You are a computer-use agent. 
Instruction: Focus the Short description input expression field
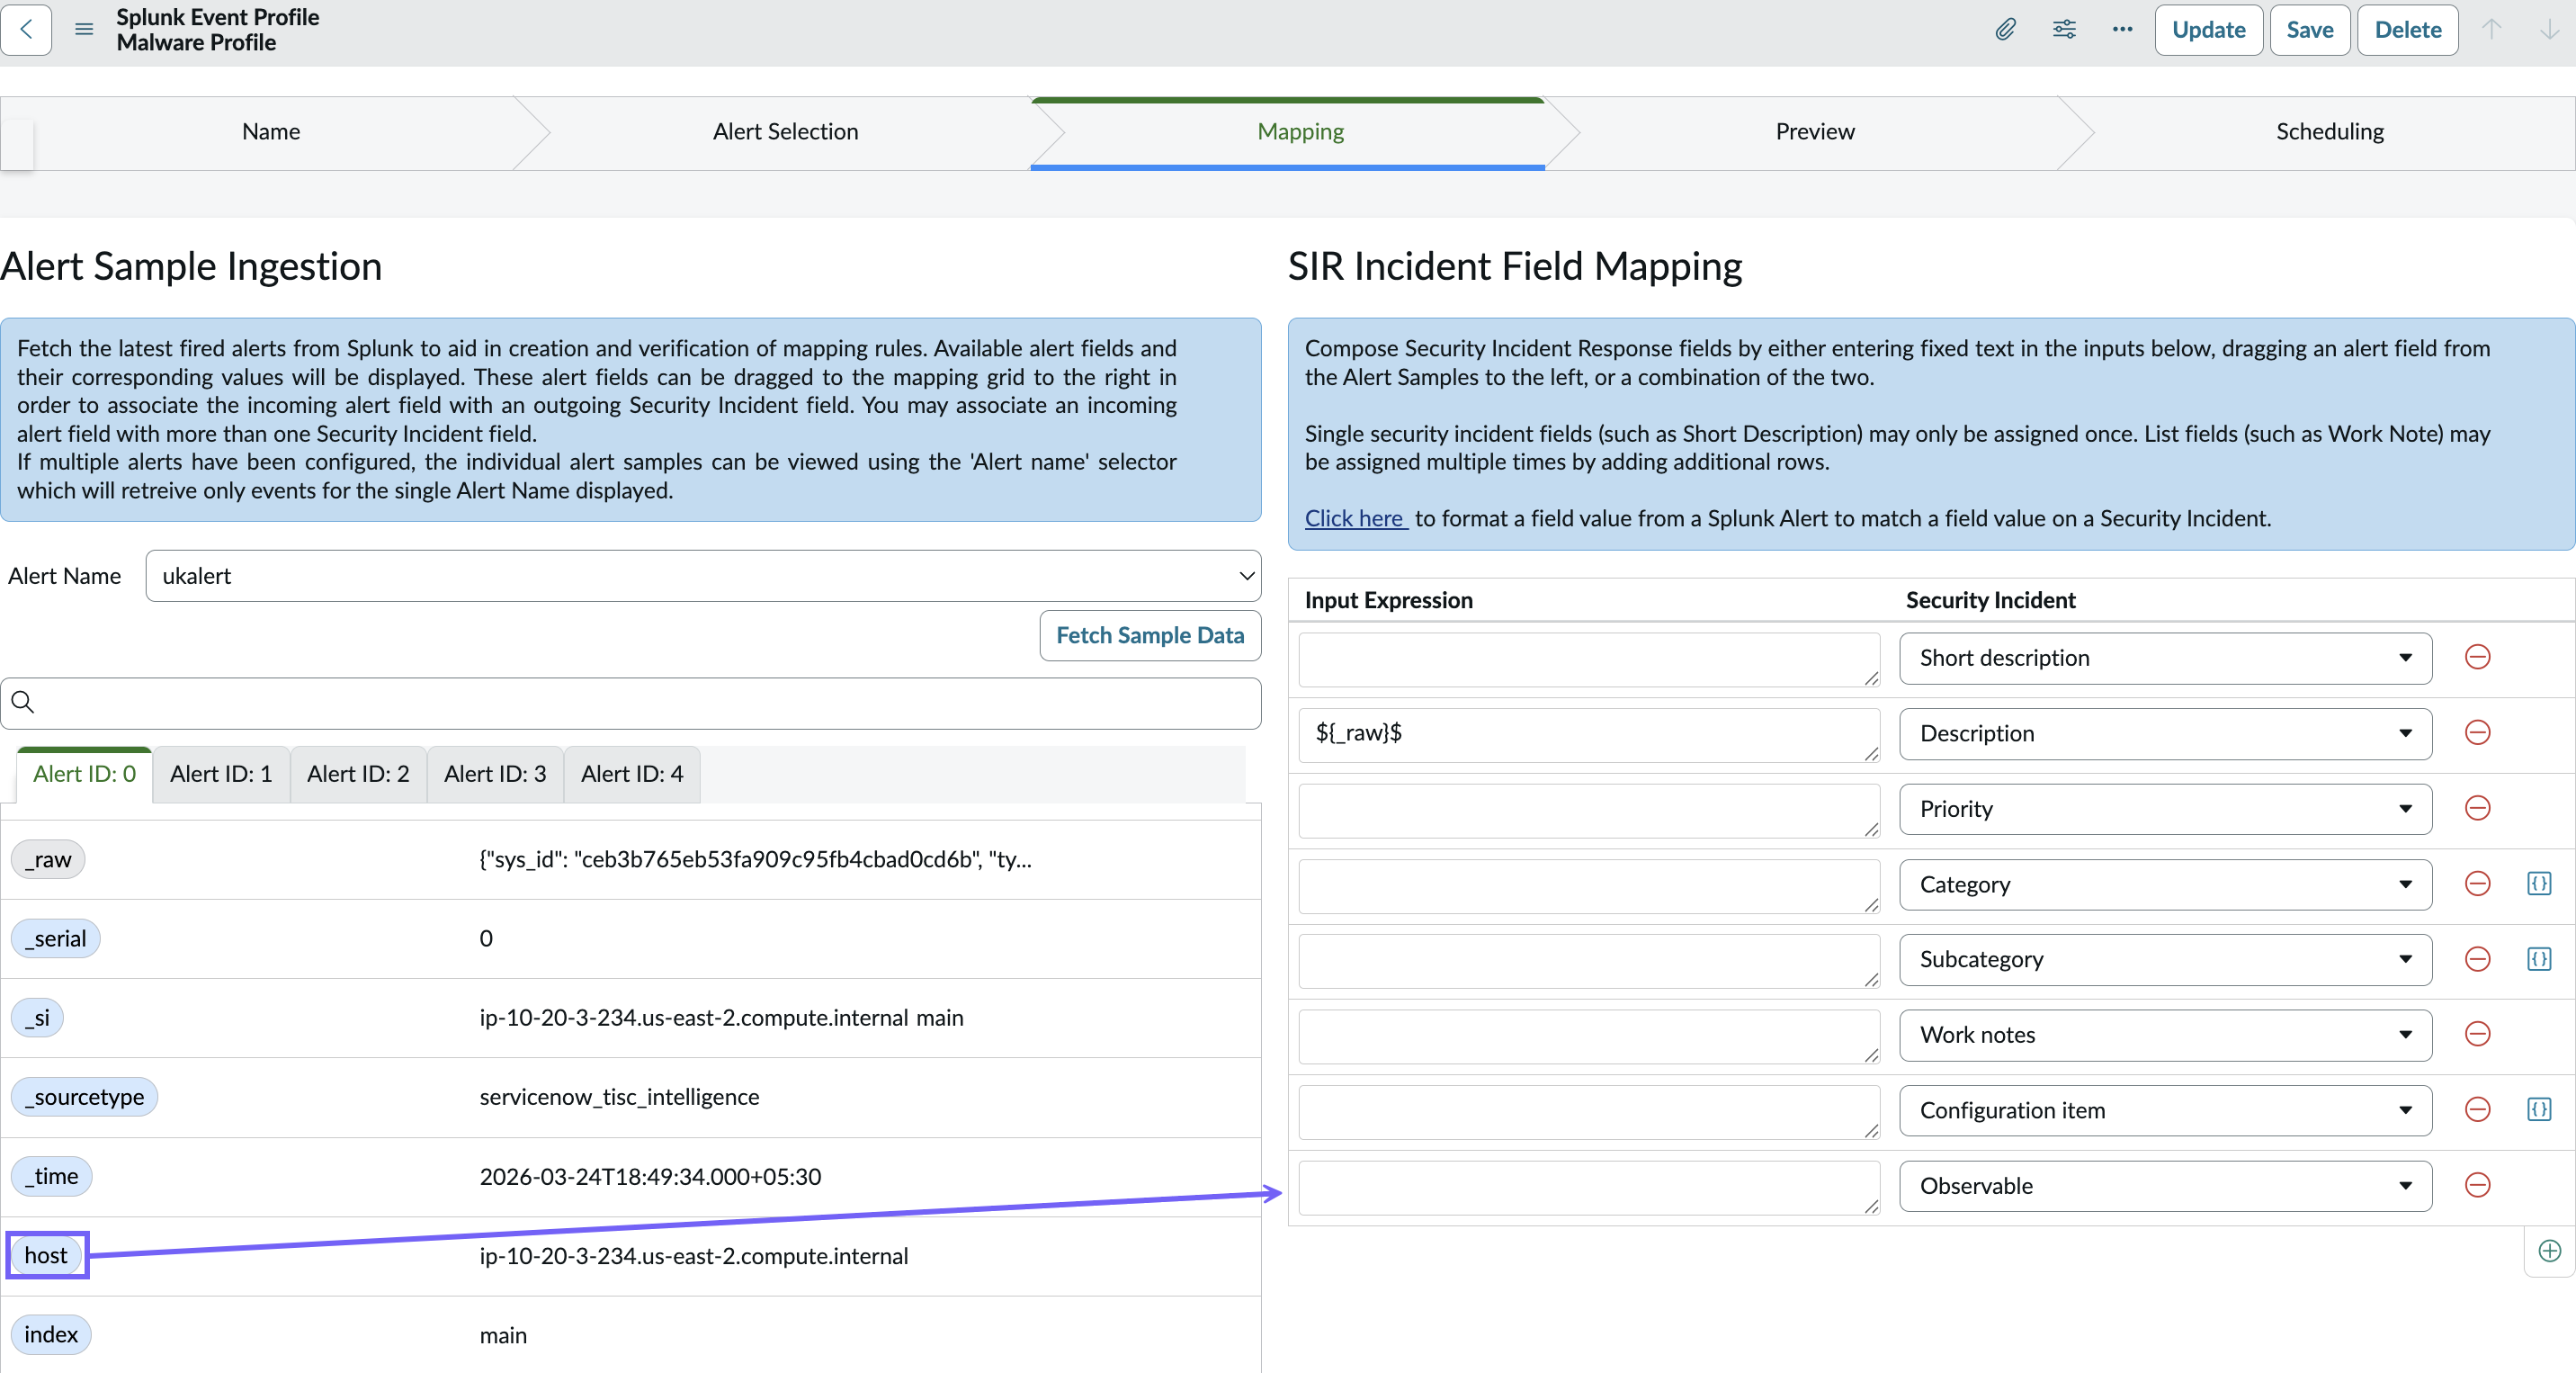[1589, 659]
